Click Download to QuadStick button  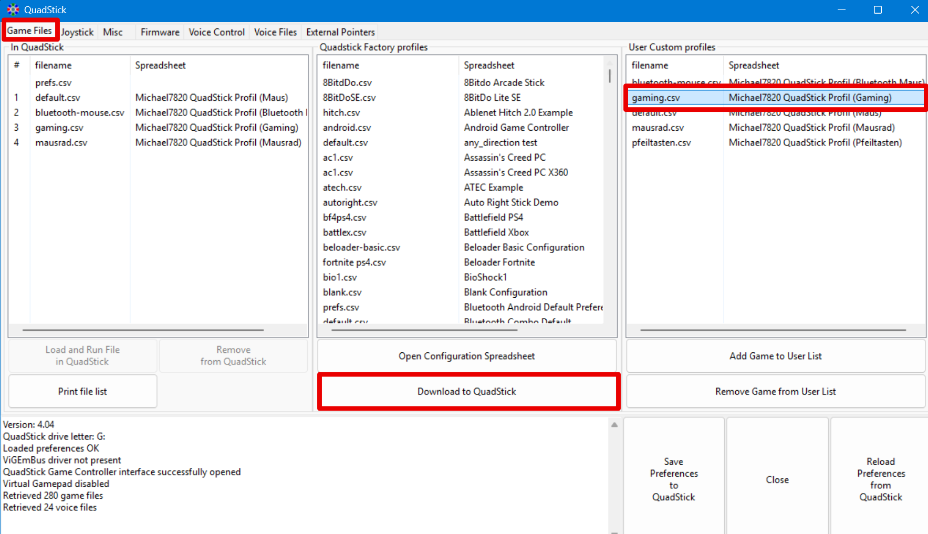(467, 391)
